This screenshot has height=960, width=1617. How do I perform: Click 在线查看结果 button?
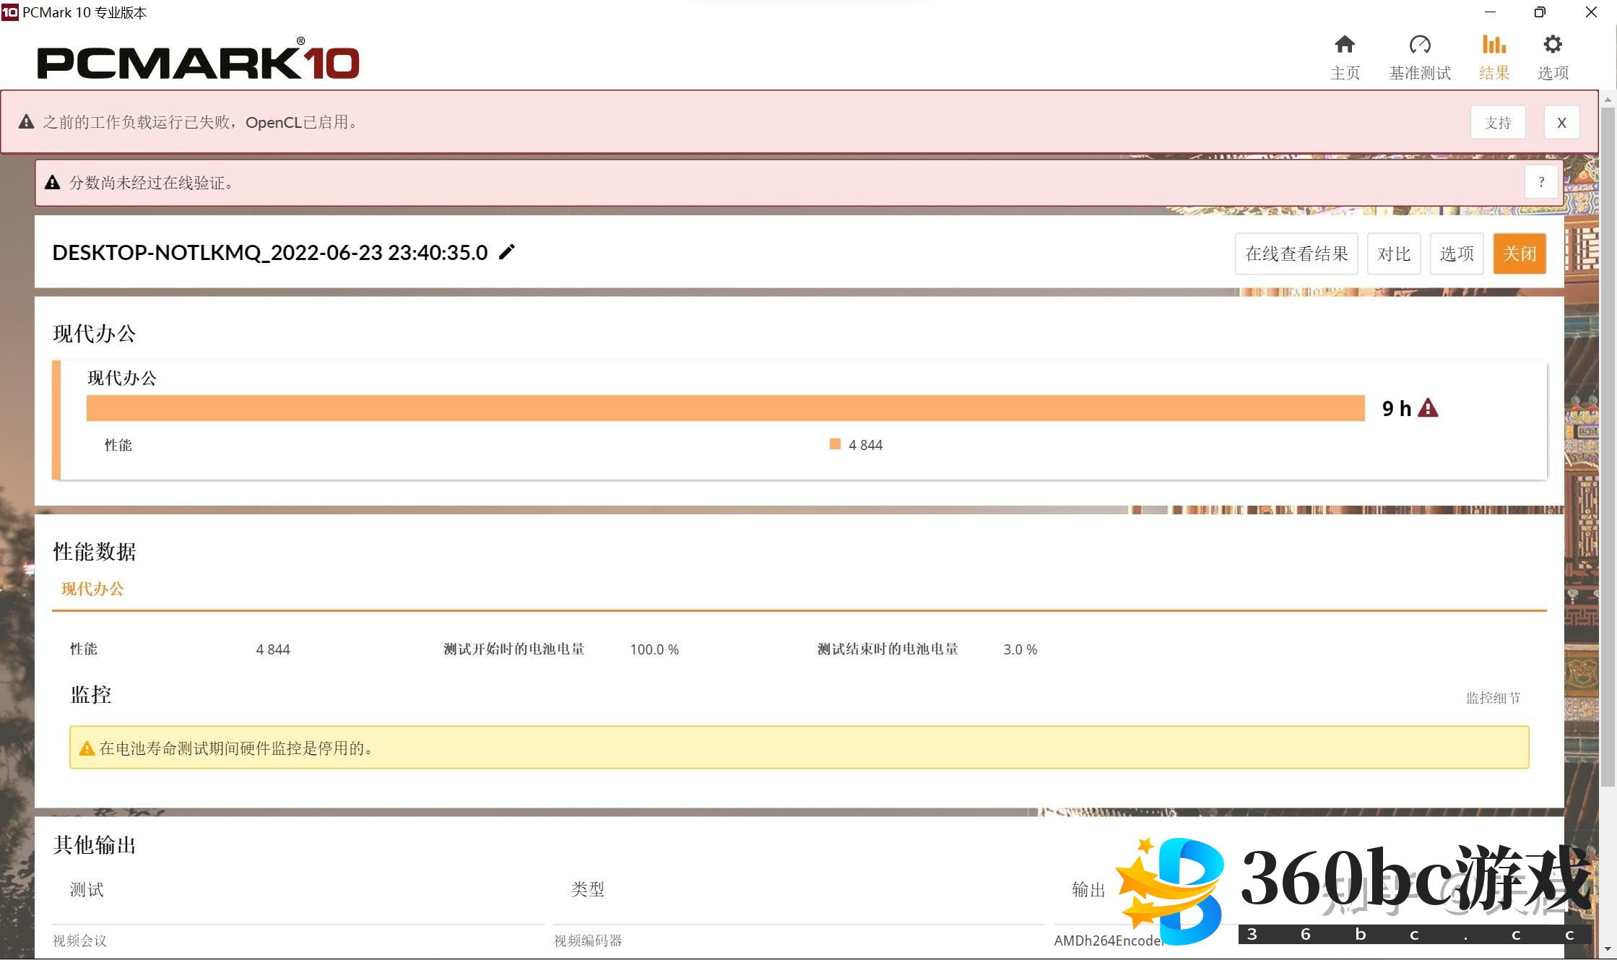point(1296,254)
